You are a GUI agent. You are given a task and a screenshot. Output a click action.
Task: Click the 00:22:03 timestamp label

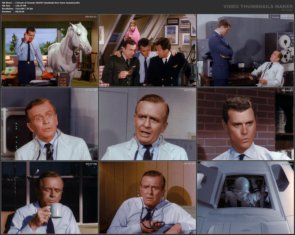[287, 164]
